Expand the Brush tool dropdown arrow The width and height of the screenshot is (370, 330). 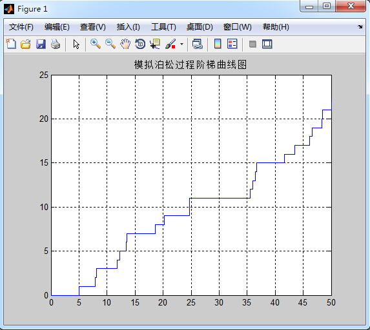point(181,44)
